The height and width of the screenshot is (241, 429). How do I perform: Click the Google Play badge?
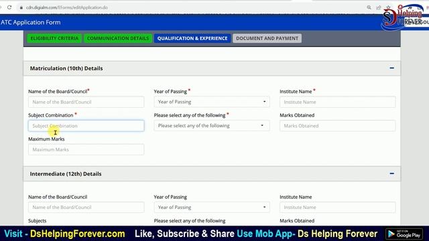pos(404,234)
